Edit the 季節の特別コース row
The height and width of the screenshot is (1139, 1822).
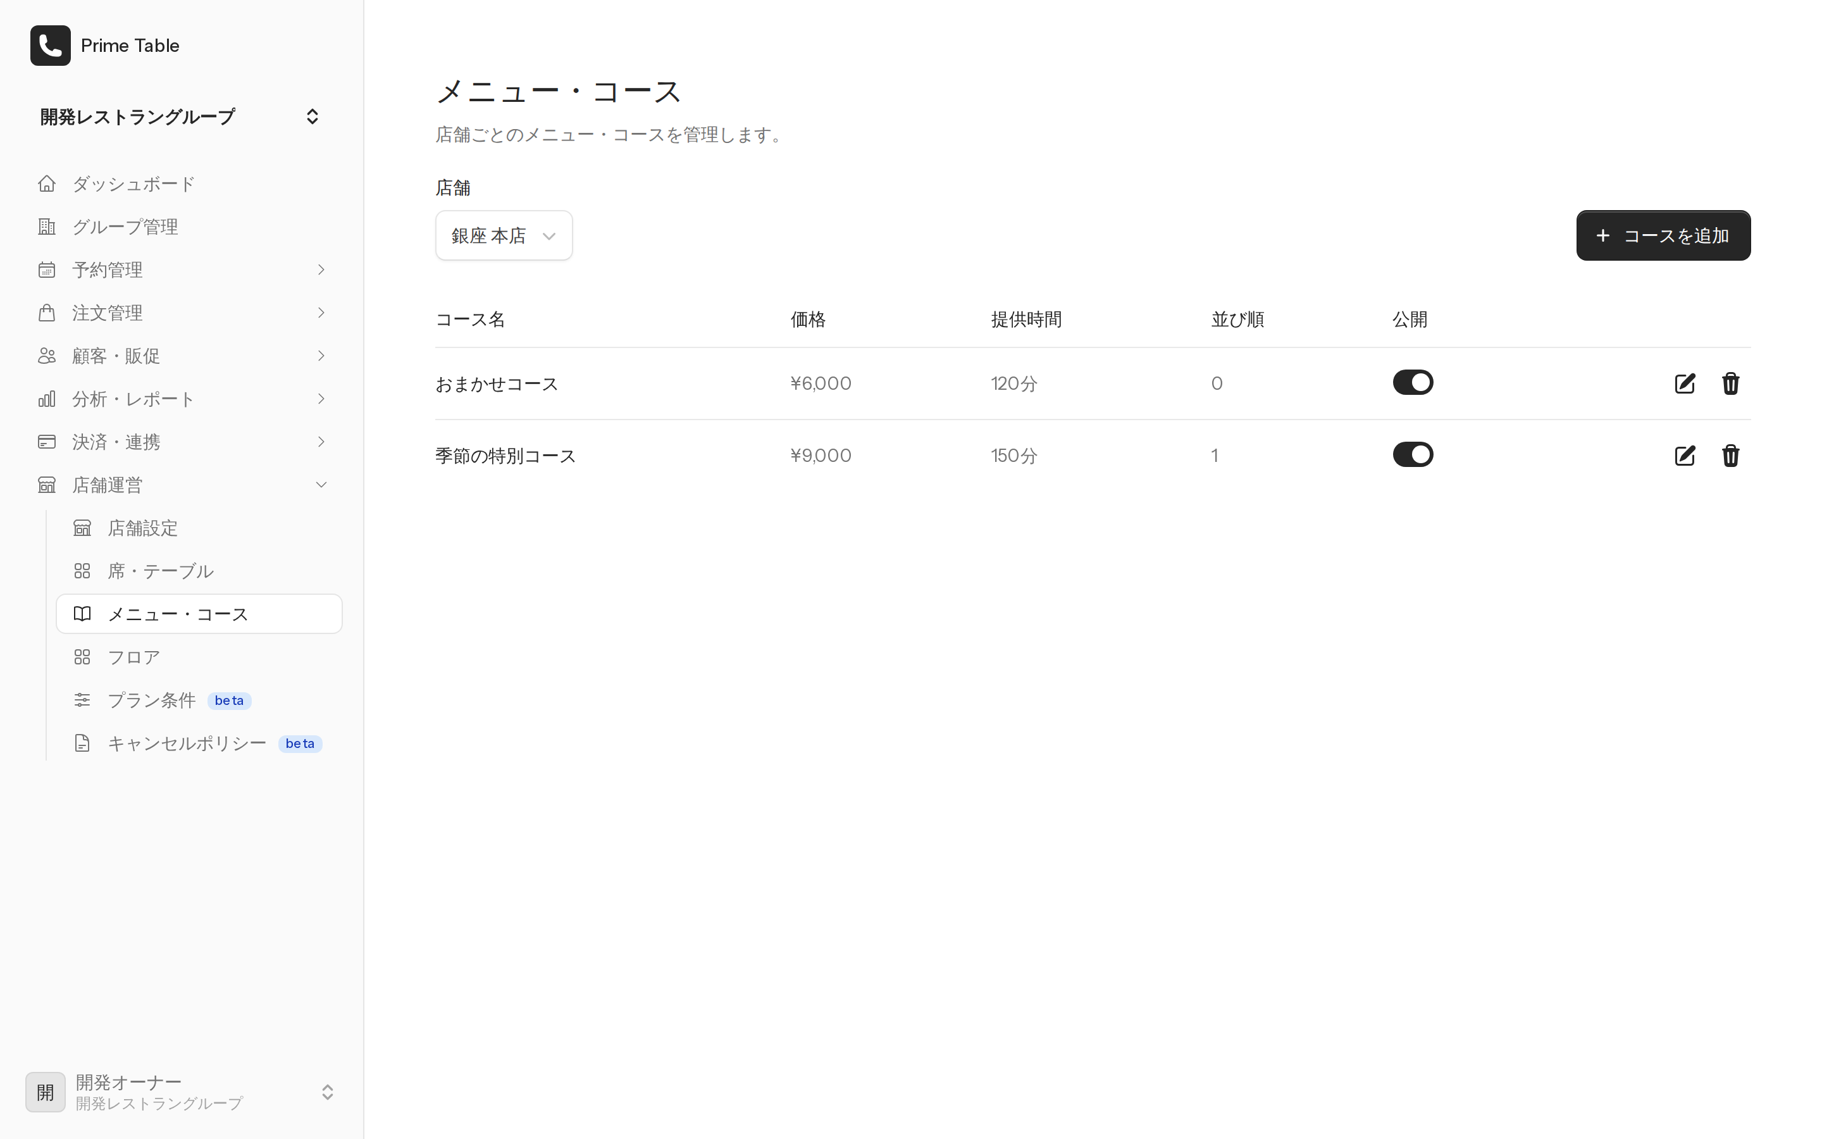(x=1685, y=456)
